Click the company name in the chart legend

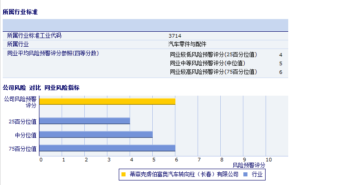[x=184, y=174]
